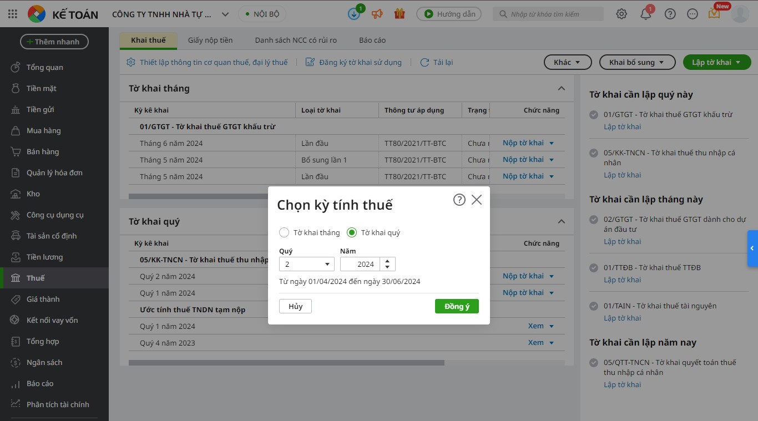Open Tổng quan in the sidebar
Image resolution: width=758 pixels, height=421 pixels.
click(x=54, y=67)
